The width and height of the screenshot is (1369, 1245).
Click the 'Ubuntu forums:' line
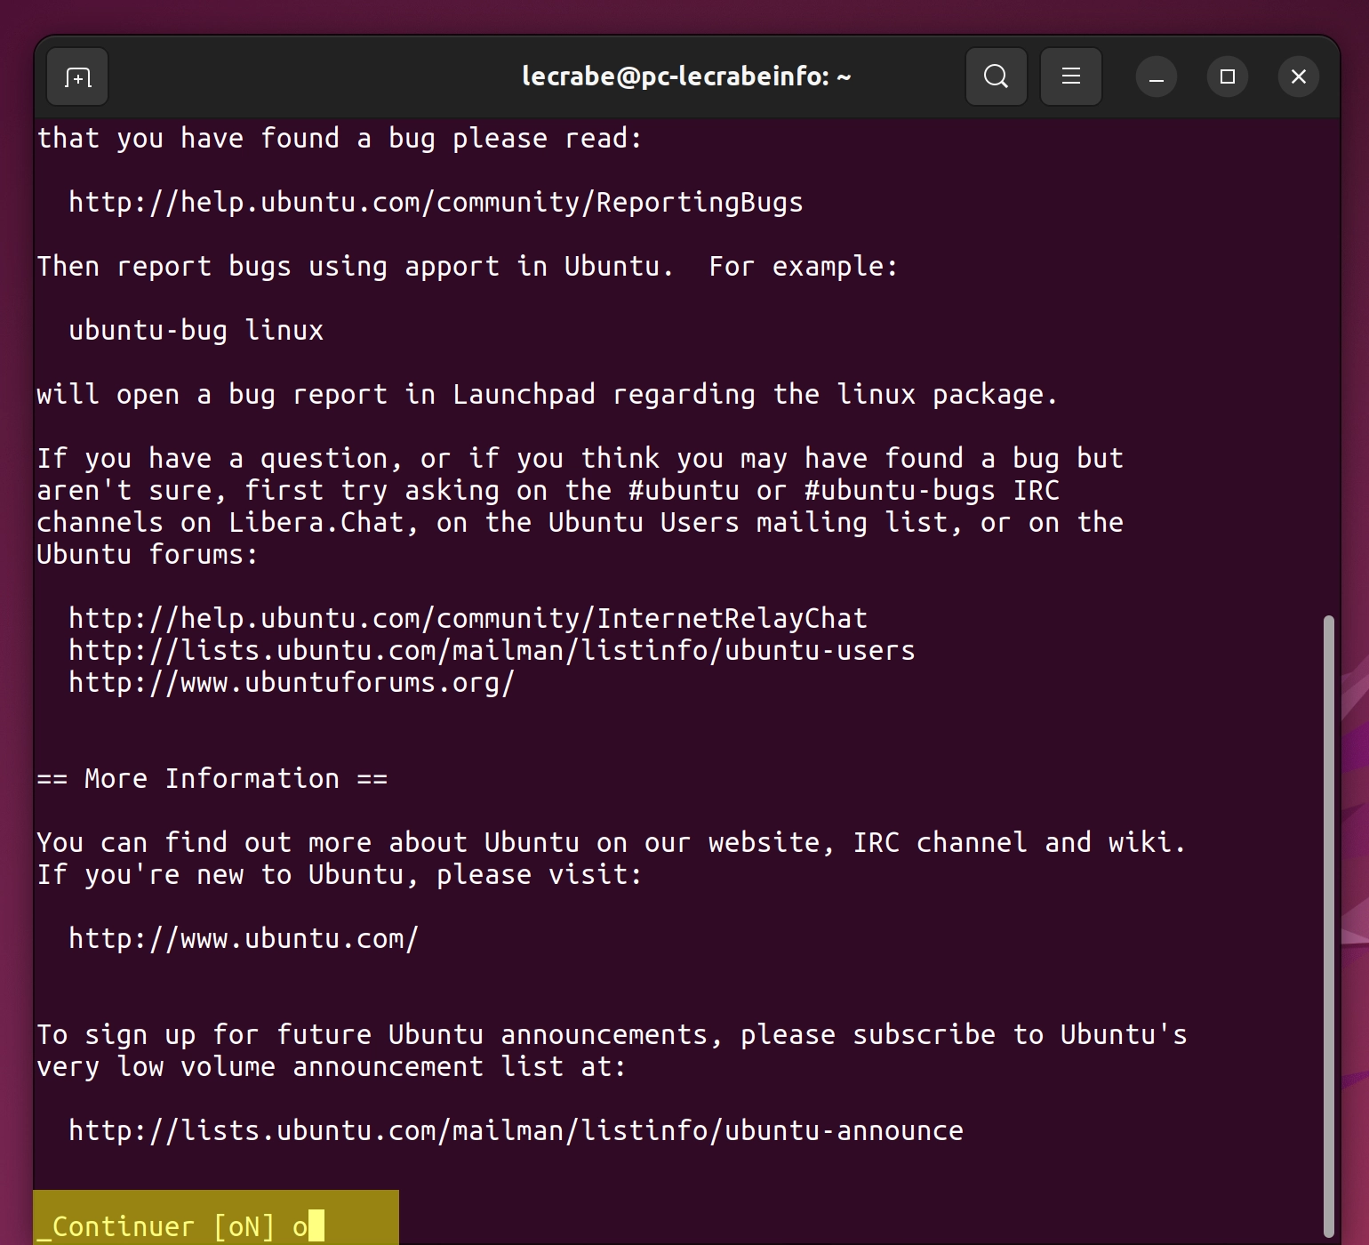click(148, 554)
